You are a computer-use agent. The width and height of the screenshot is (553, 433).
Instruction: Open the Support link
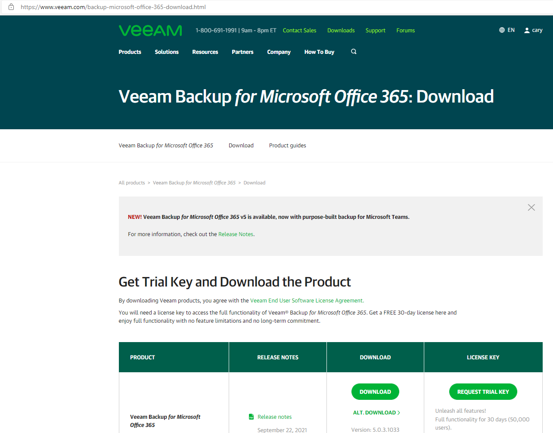376,31
